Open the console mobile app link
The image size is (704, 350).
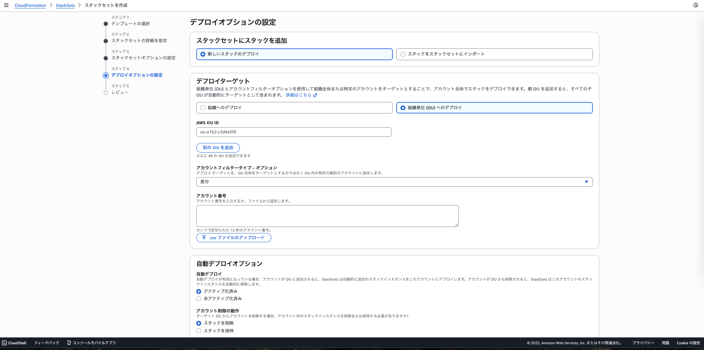pyautogui.click(x=91, y=343)
